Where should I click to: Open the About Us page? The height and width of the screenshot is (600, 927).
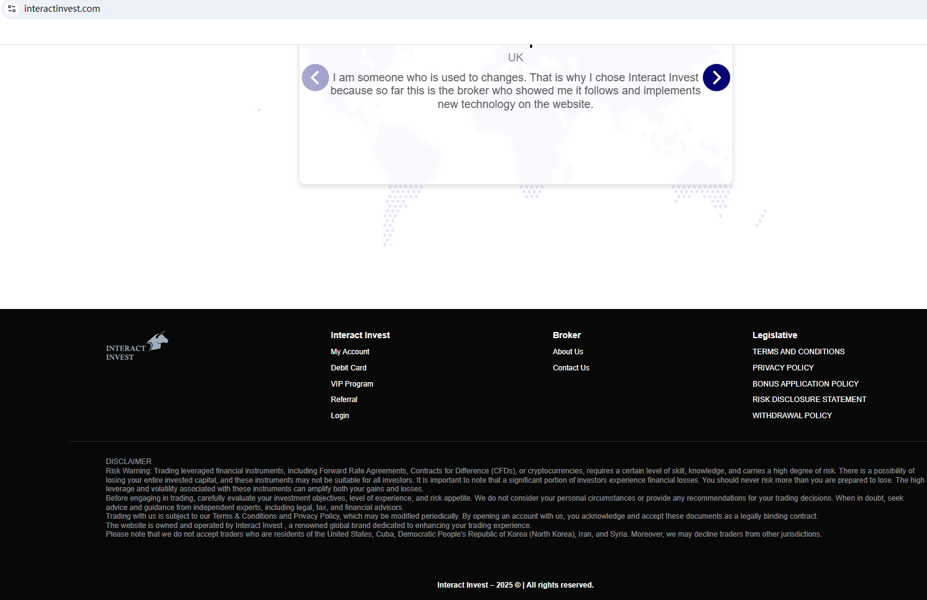tap(568, 352)
